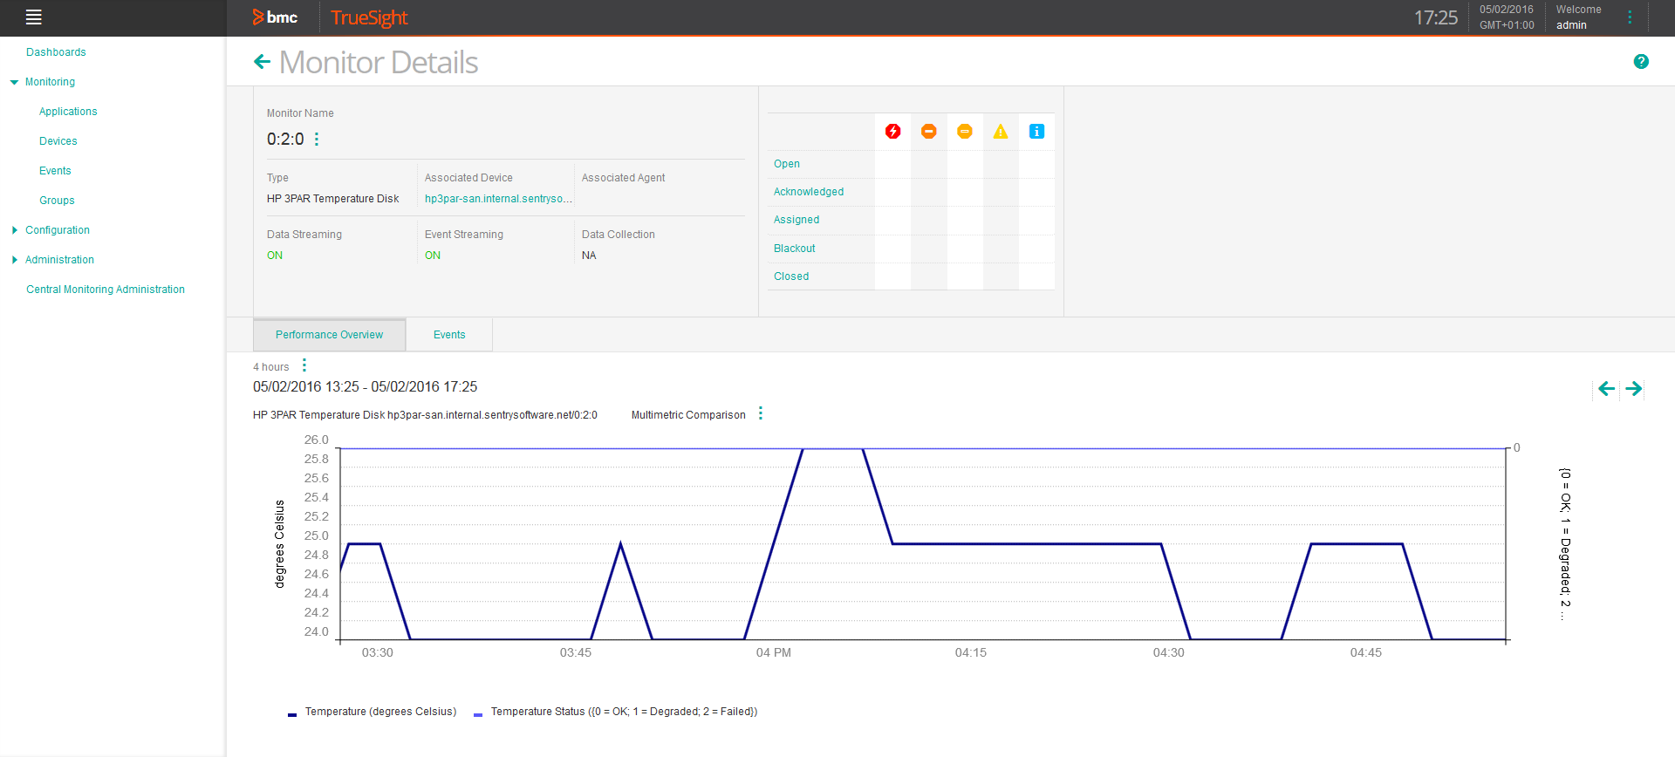The image size is (1675, 757).
Task: Open Dashboards from the sidebar
Action: pos(56,52)
